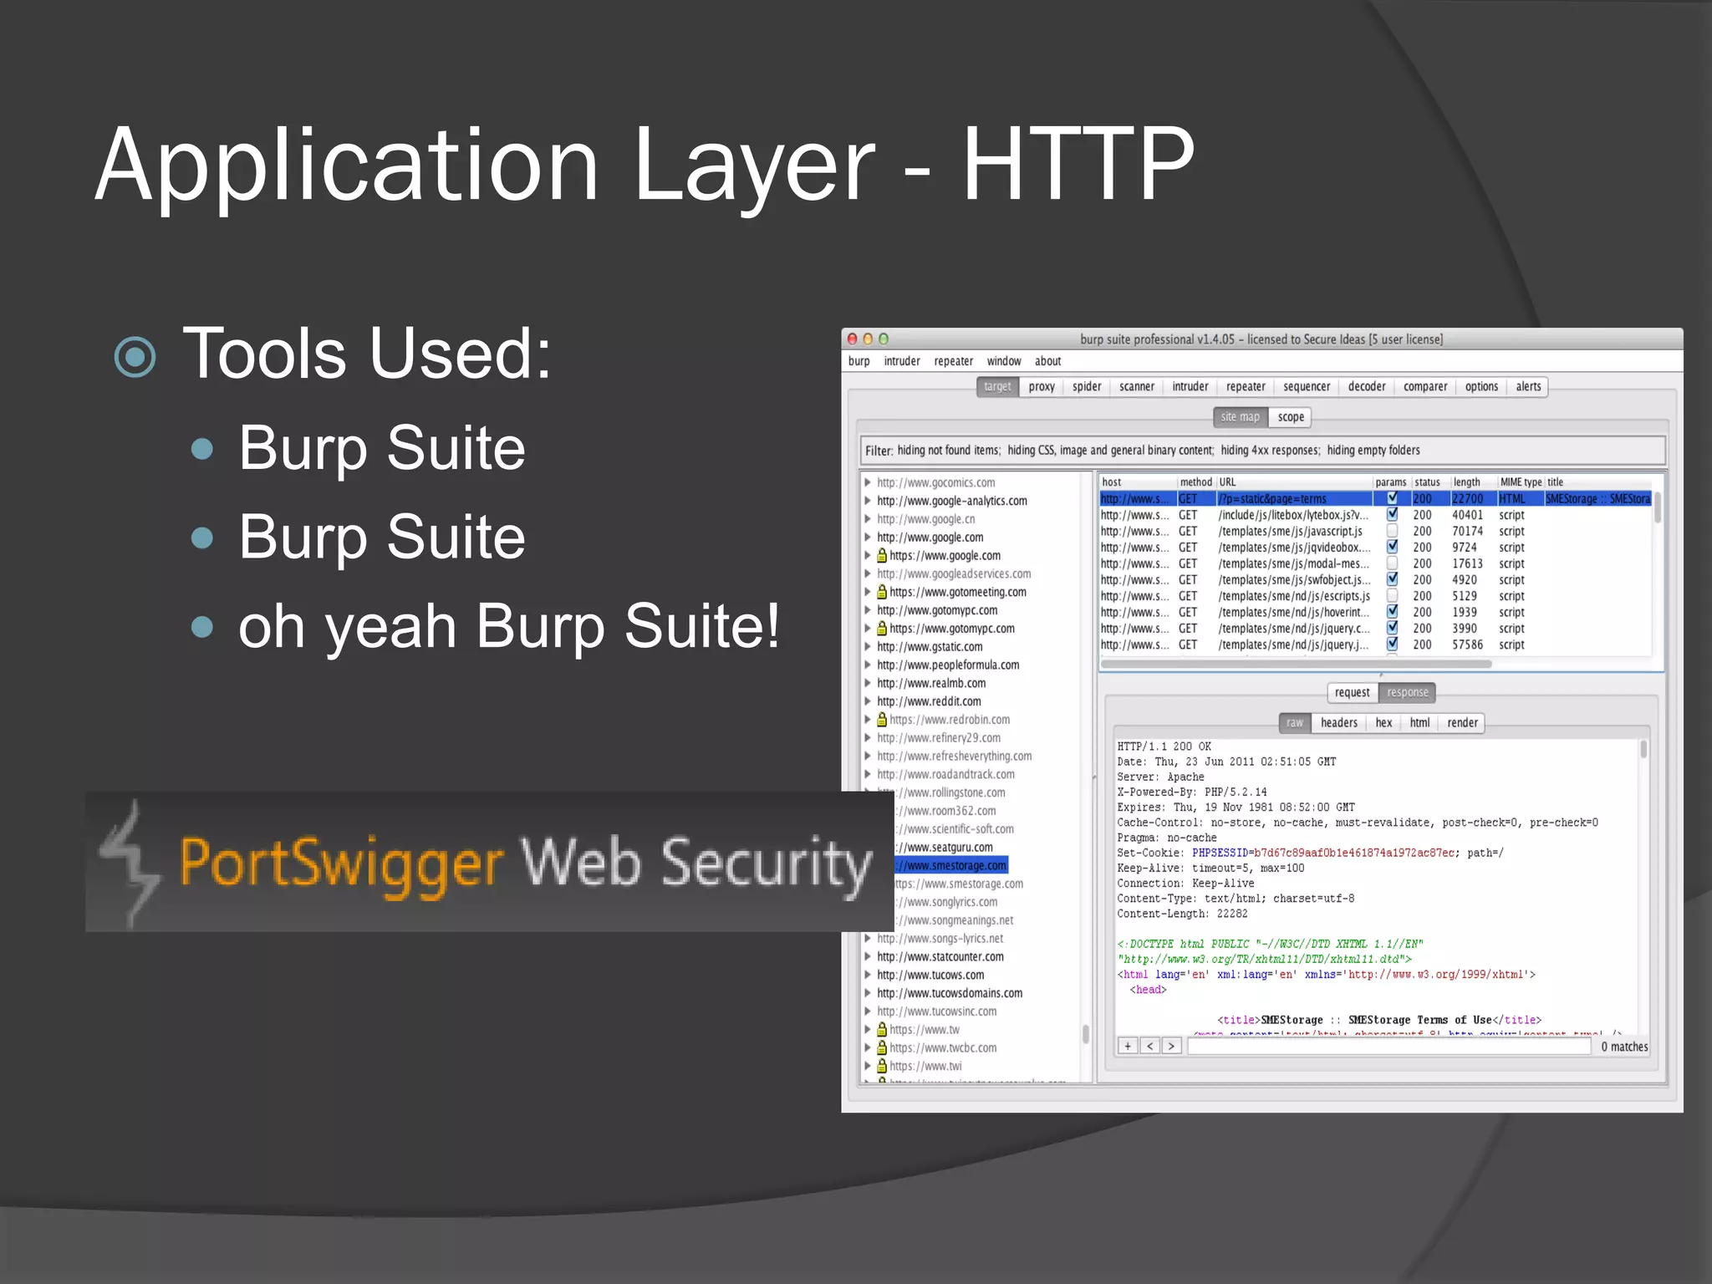Toggle params checkbox for escripts.js row
This screenshot has height=1284, width=1712.
[x=1392, y=596]
